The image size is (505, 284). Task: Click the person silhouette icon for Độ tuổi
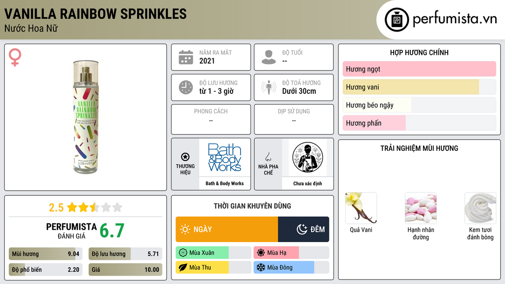pyautogui.click(x=269, y=57)
